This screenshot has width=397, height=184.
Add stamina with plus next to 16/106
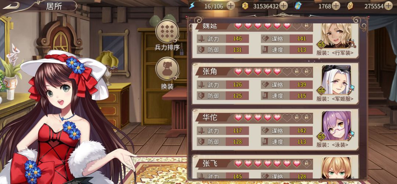[x=230, y=6]
